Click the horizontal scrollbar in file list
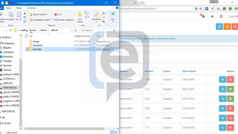 tap(65, 129)
